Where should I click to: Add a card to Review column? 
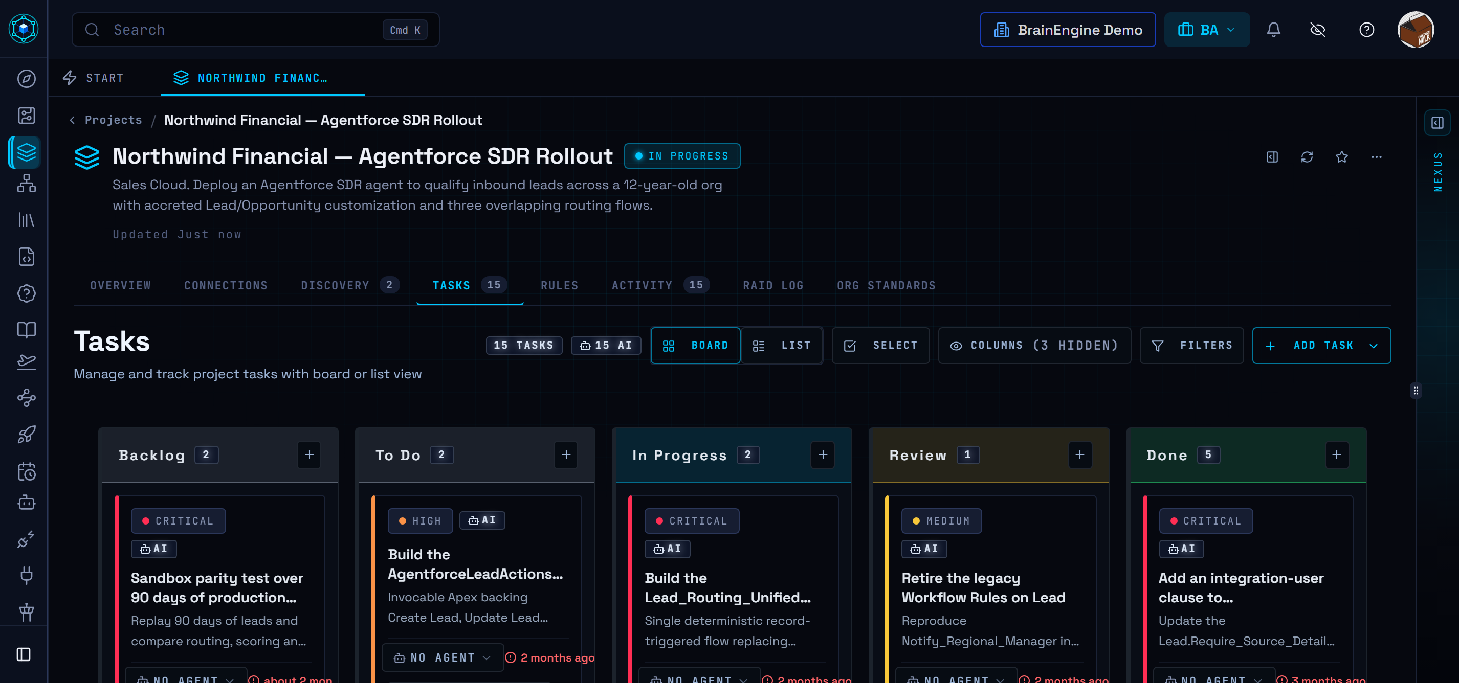[x=1079, y=454]
